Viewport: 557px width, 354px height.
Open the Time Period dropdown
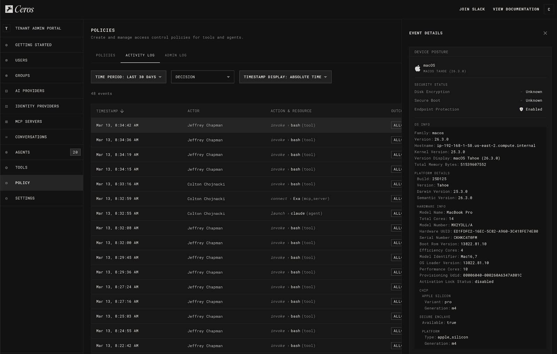[128, 77]
